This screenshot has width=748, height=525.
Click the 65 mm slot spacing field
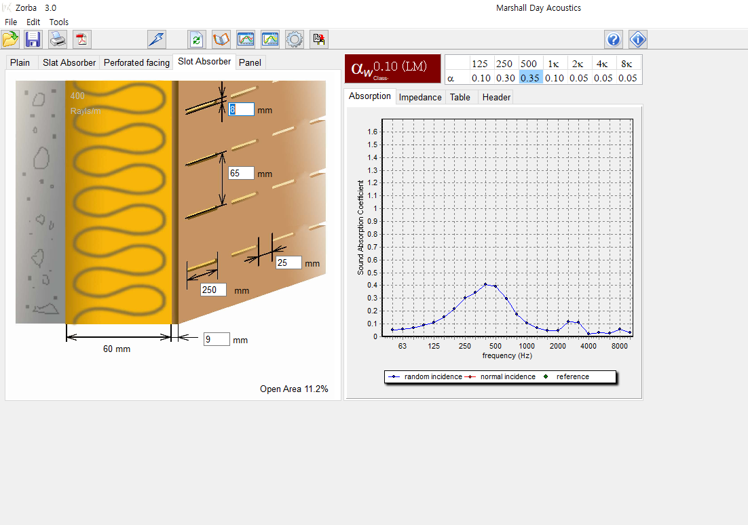[x=241, y=173]
